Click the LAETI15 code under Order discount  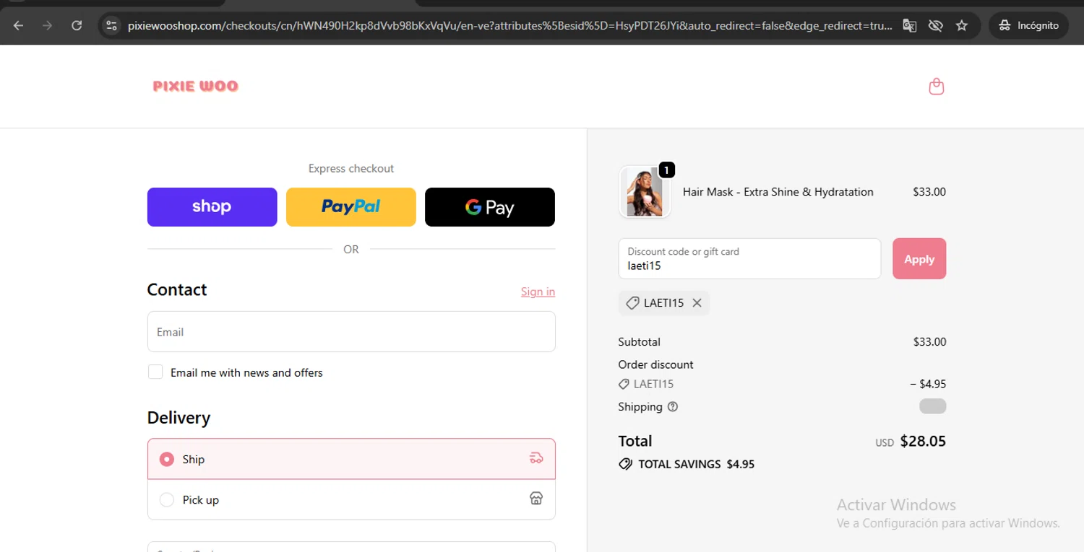(x=653, y=384)
